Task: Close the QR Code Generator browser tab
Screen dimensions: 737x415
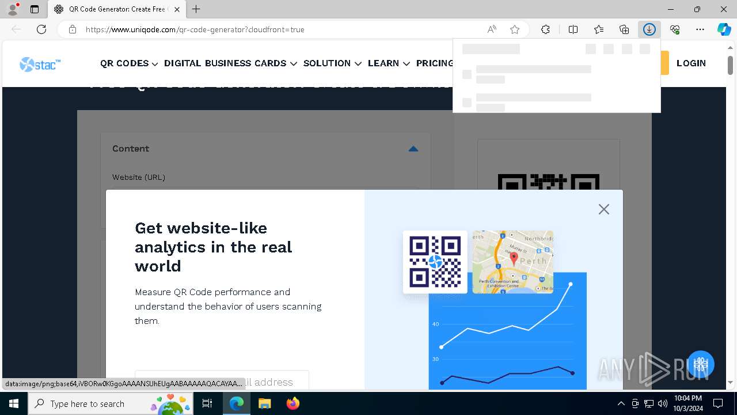Action: click(x=177, y=9)
